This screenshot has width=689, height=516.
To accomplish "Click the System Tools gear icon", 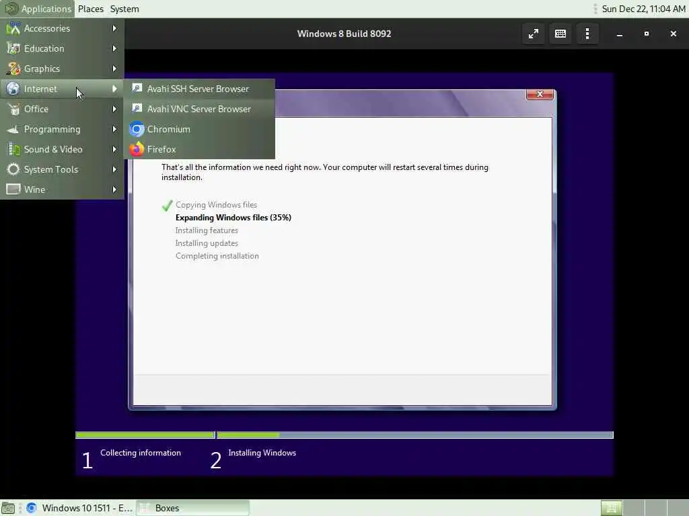I will click(x=13, y=170).
